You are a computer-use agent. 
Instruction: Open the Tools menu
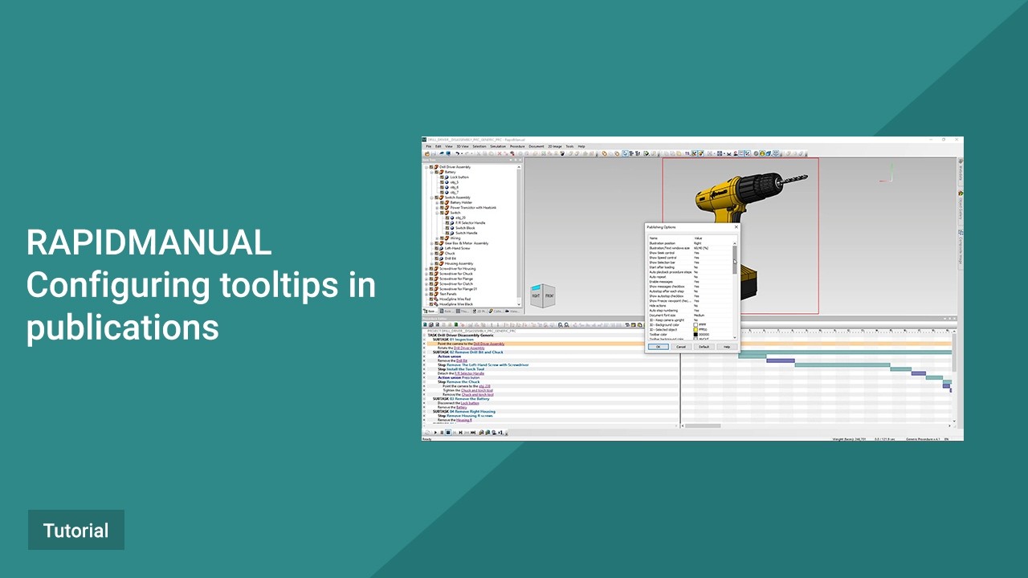tap(569, 146)
